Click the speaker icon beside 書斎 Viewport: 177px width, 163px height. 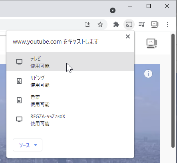(19, 101)
